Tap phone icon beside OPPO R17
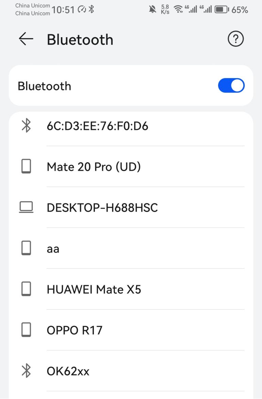 click(26, 330)
